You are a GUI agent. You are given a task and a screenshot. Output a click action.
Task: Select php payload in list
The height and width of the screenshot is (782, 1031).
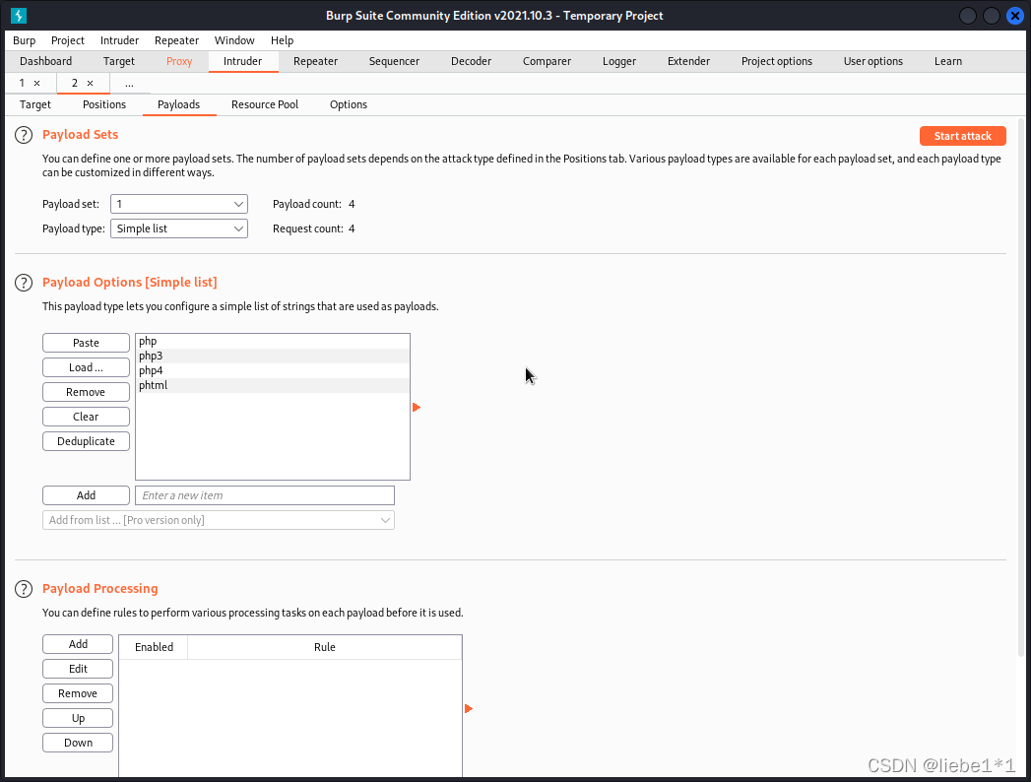click(x=272, y=342)
